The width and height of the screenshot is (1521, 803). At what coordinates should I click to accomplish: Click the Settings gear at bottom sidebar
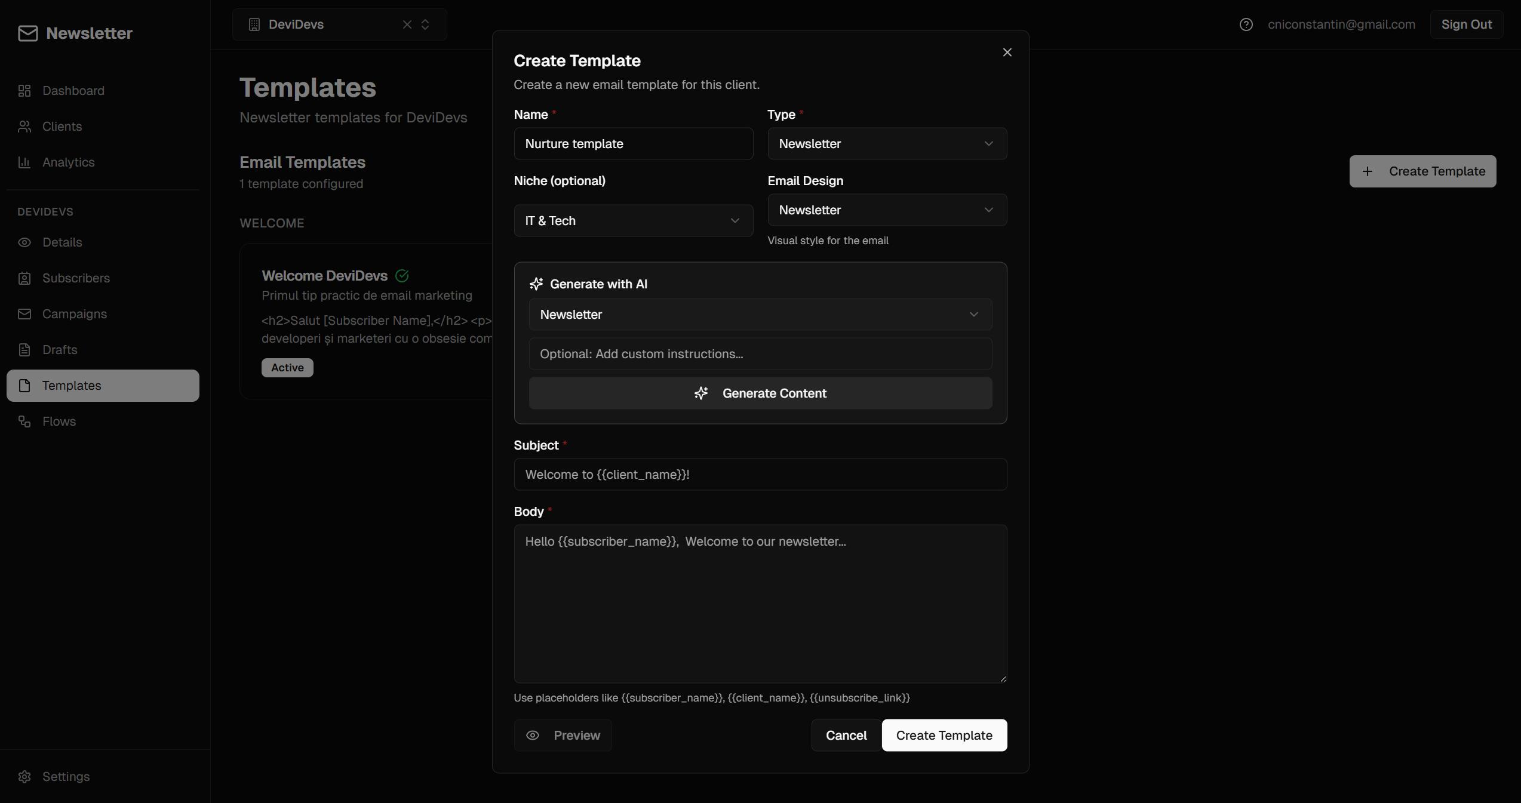pyautogui.click(x=24, y=777)
